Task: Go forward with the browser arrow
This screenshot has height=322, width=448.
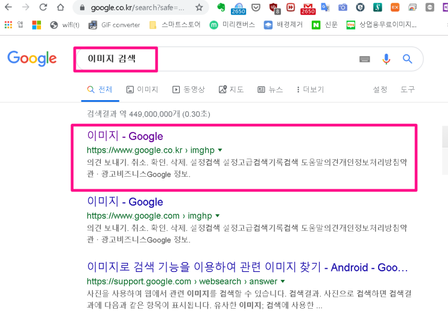Action: [26, 7]
